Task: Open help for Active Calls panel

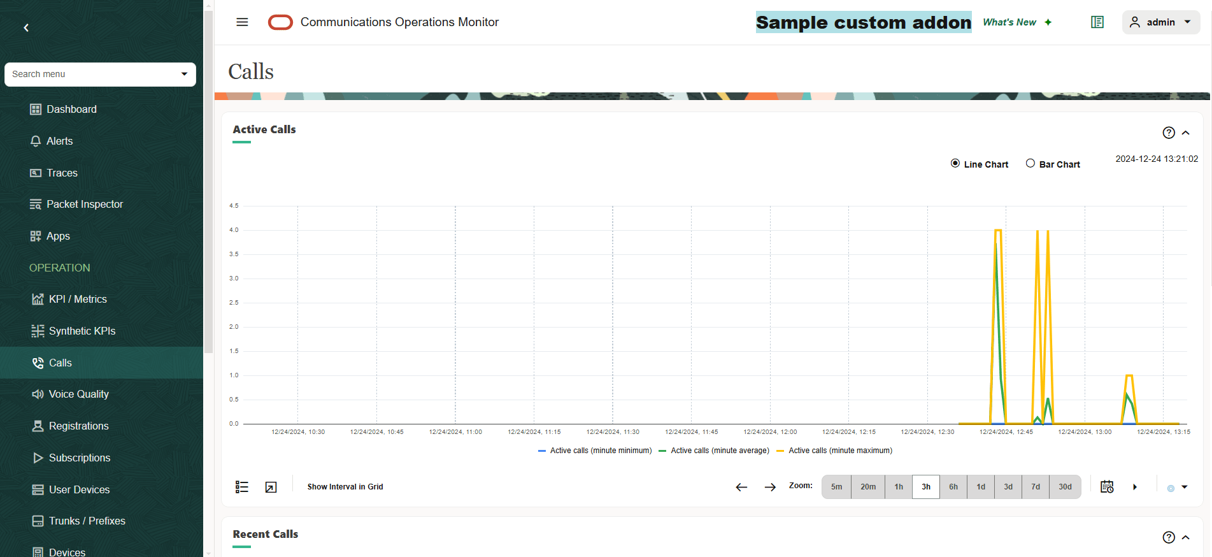Action: (1169, 133)
